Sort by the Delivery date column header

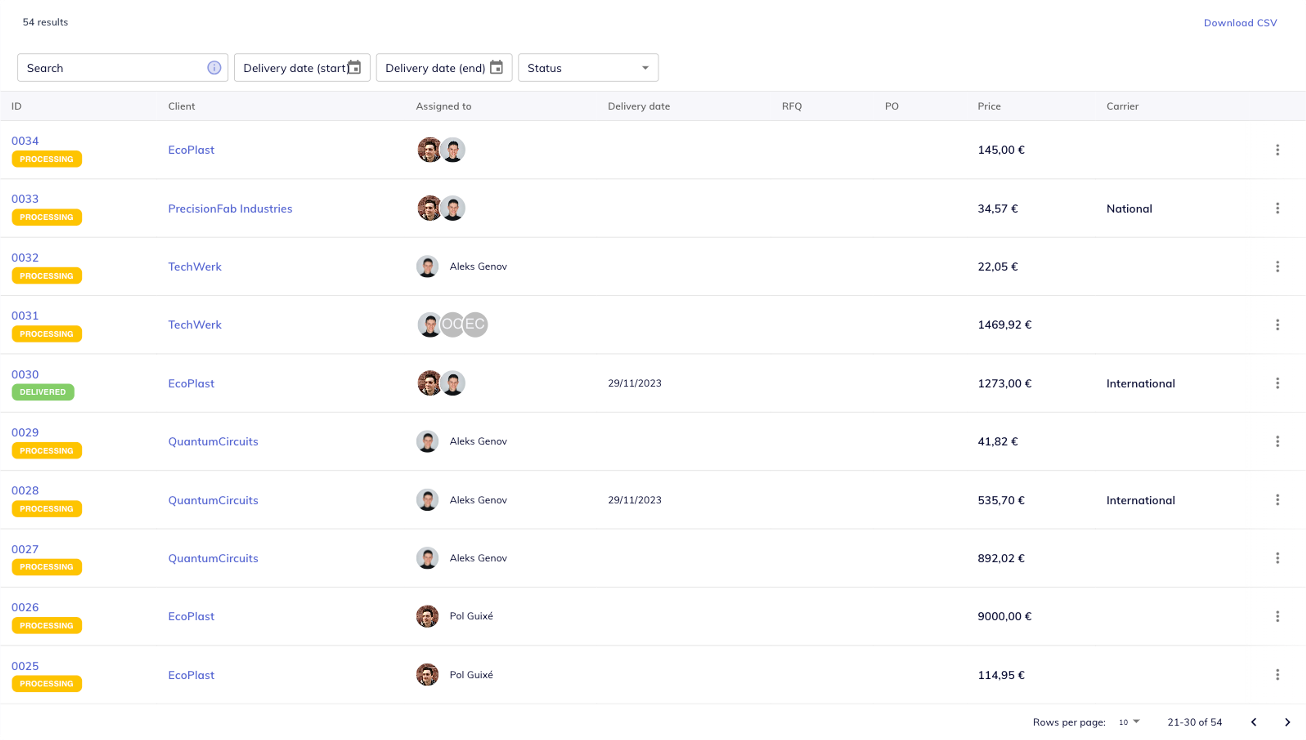click(x=638, y=106)
